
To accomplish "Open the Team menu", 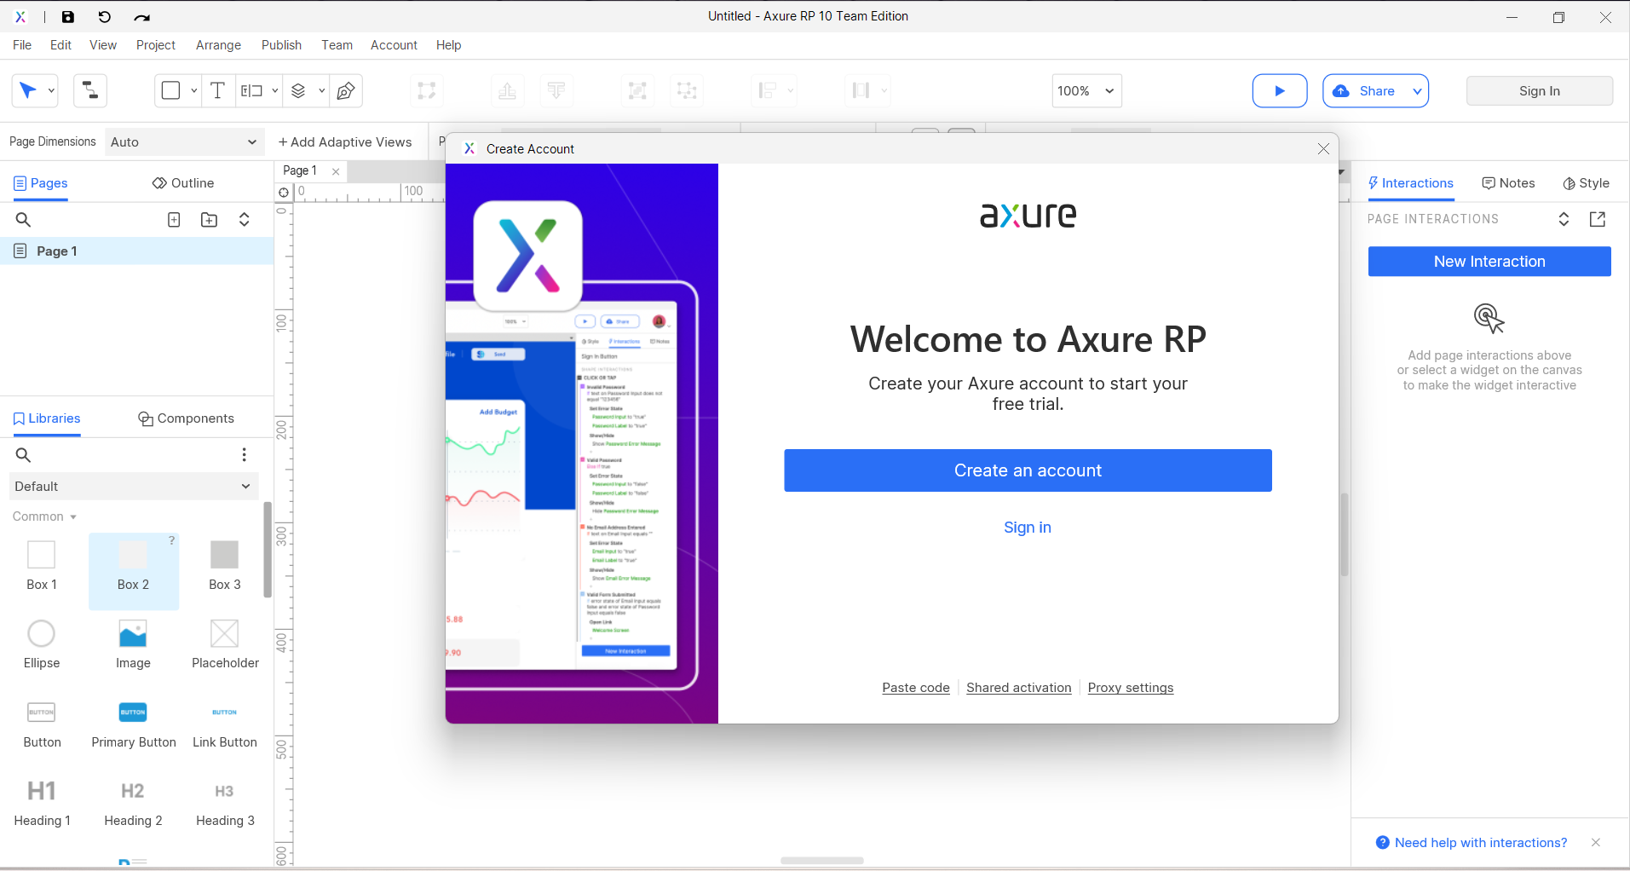I will (337, 45).
